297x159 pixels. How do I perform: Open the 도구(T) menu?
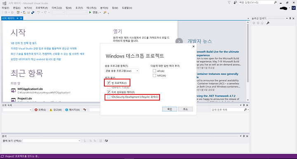[x=79, y=8]
